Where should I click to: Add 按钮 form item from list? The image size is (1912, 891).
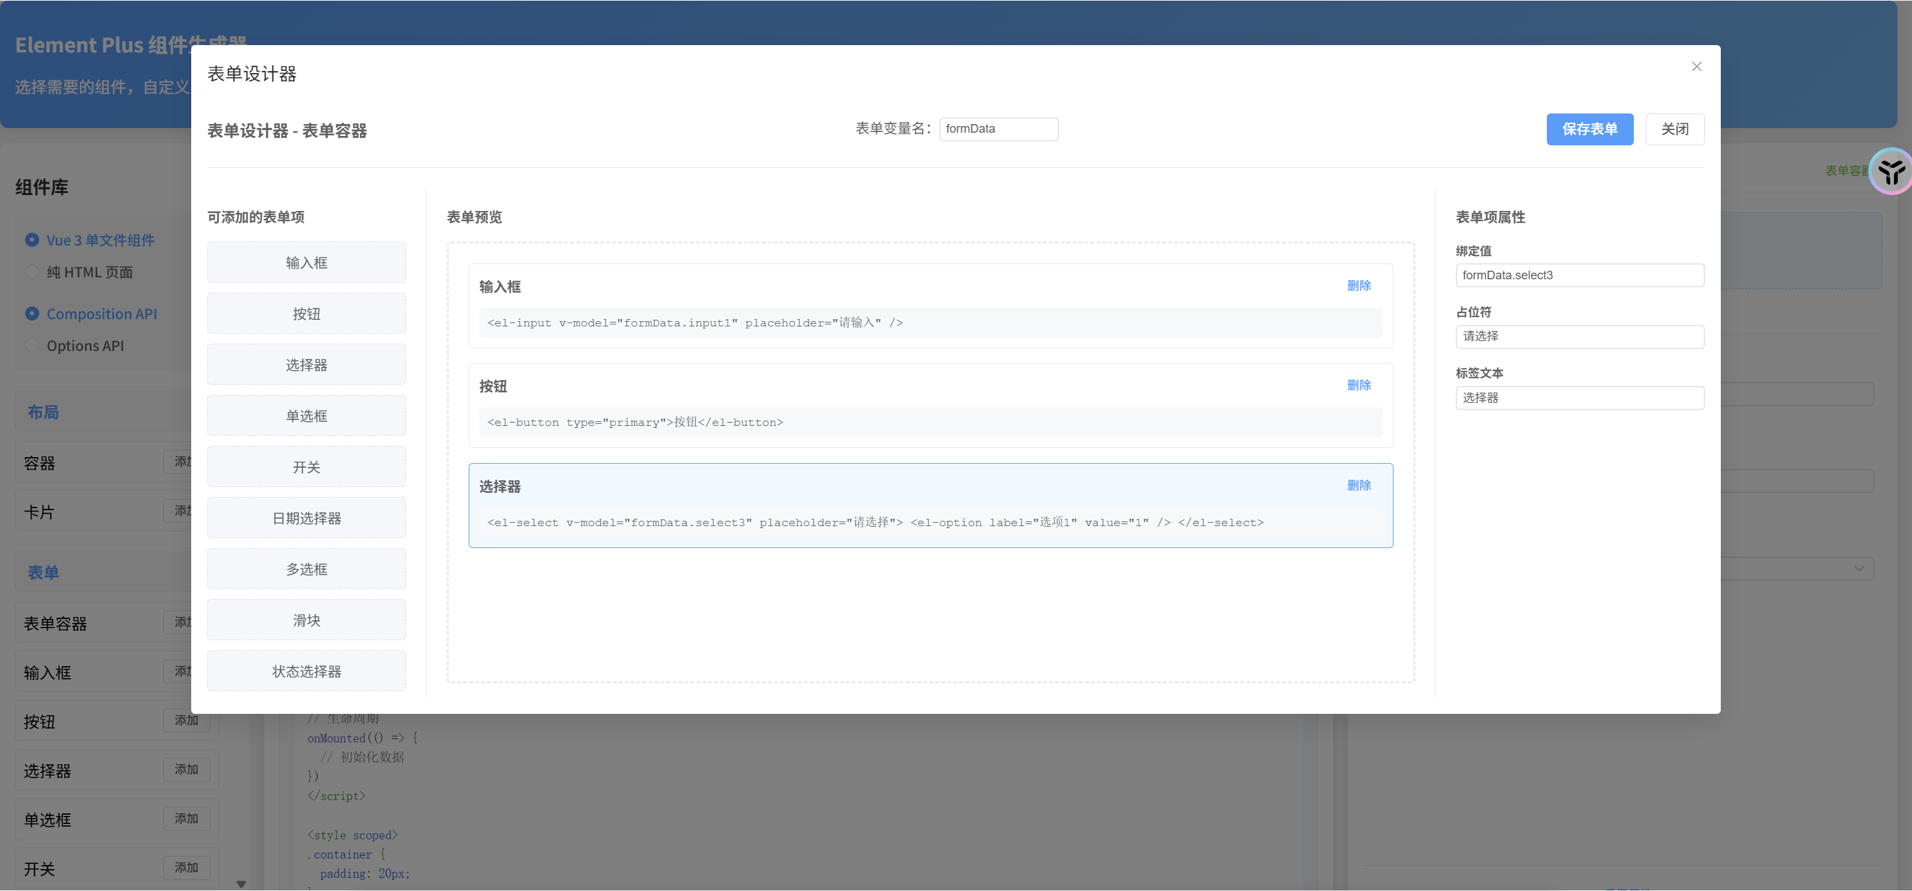306,314
